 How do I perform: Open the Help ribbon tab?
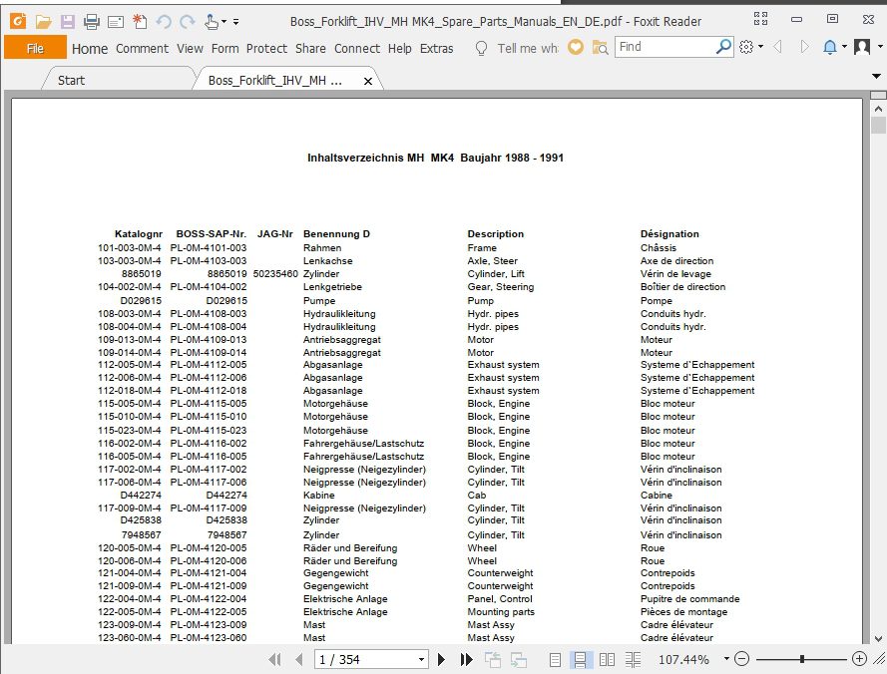coord(399,49)
